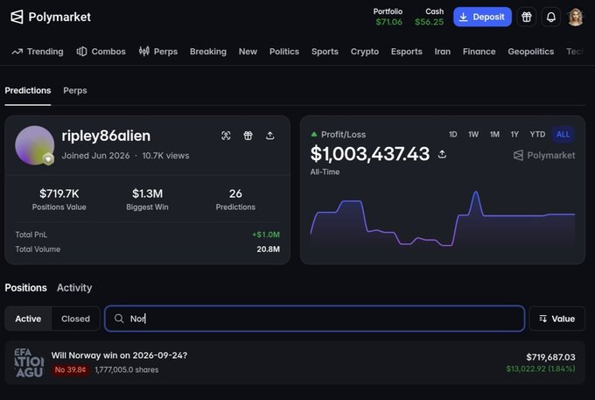Set chart range to 1W
This screenshot has height=400, width=595.
pos(473,134)
